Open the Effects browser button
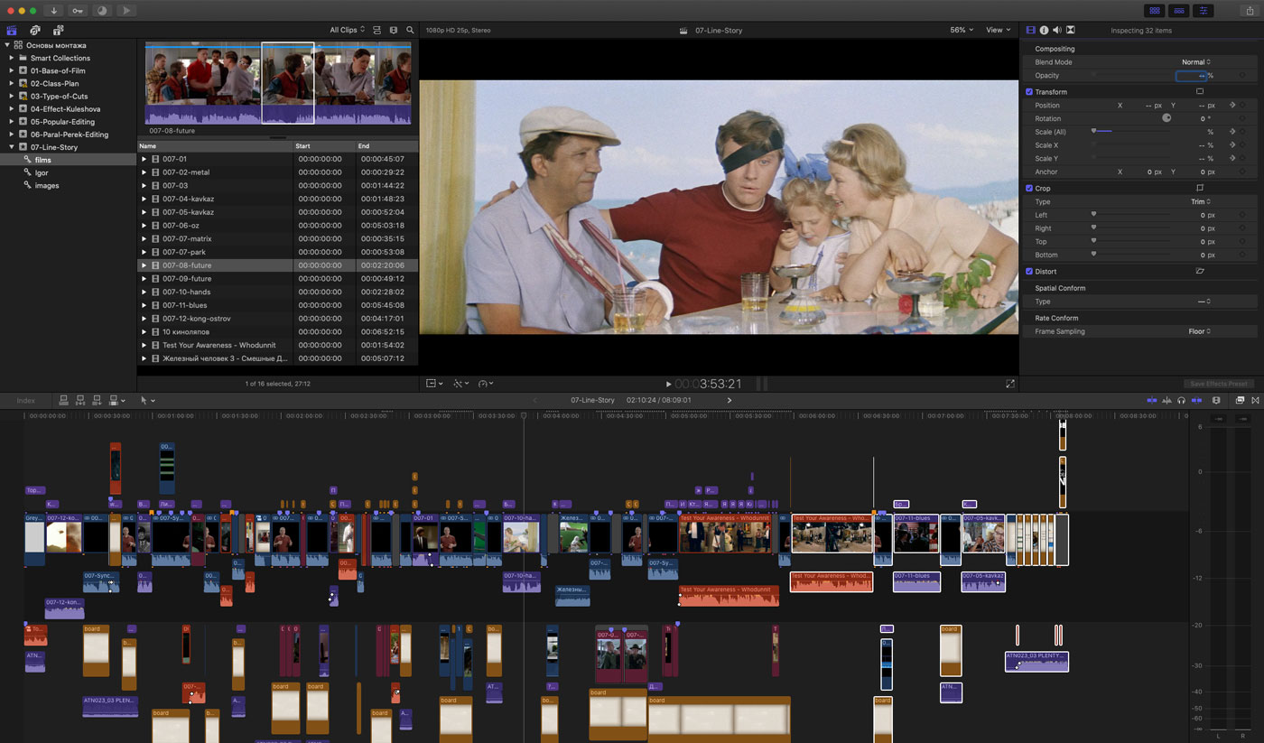 pos(1241,400)
